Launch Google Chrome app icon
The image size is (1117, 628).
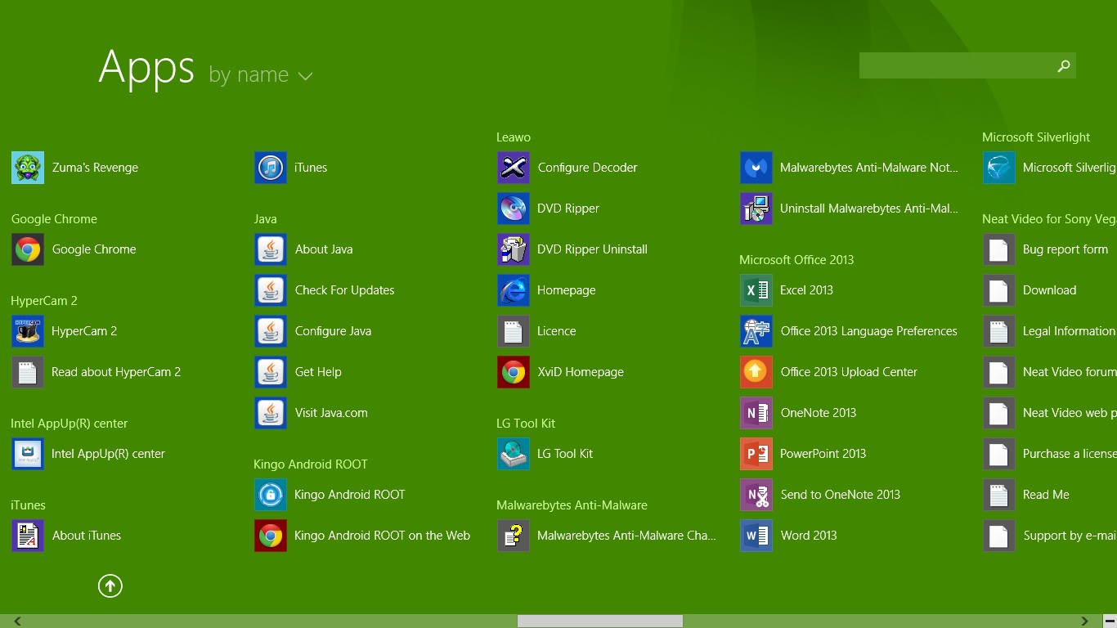[x=28, y=249]
